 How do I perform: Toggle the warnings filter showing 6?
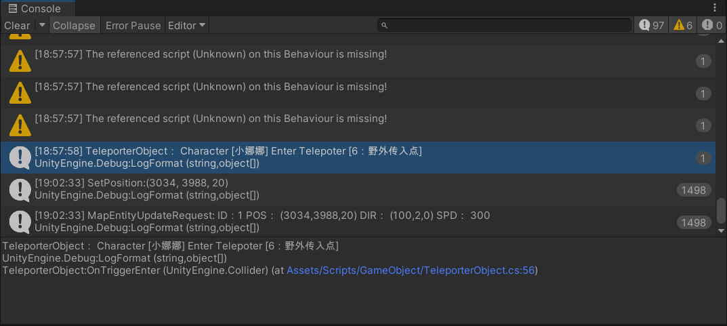tap(683, 25)
